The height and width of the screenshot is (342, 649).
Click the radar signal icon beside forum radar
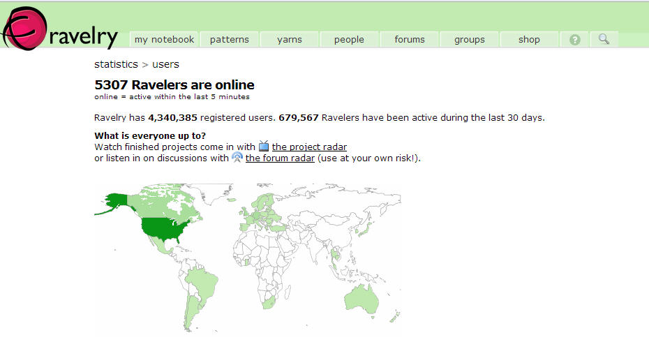[237, 158]
